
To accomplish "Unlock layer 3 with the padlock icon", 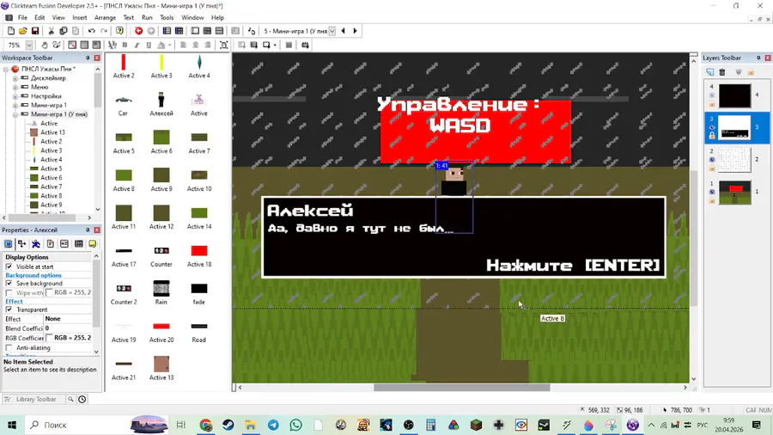I will pyautogui.click(x=712, y=135).
